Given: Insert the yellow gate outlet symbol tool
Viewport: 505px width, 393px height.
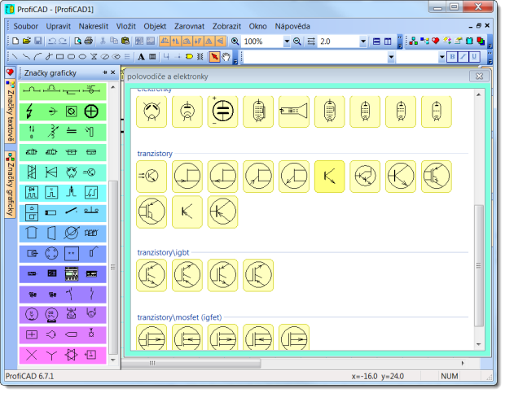Looking at the screenshot, I should click(x=189, y=57).
